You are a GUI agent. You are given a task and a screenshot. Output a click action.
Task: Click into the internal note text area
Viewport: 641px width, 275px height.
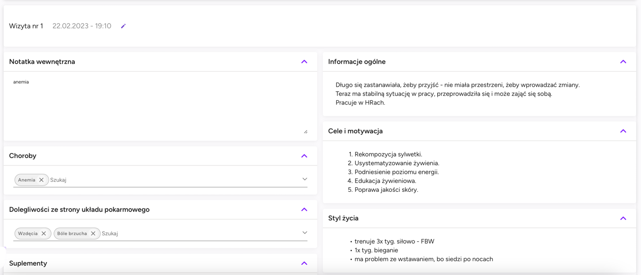(160, 105)
